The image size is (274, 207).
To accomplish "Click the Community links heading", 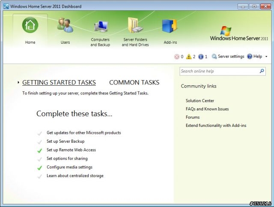I will click(x=199, y=86).
